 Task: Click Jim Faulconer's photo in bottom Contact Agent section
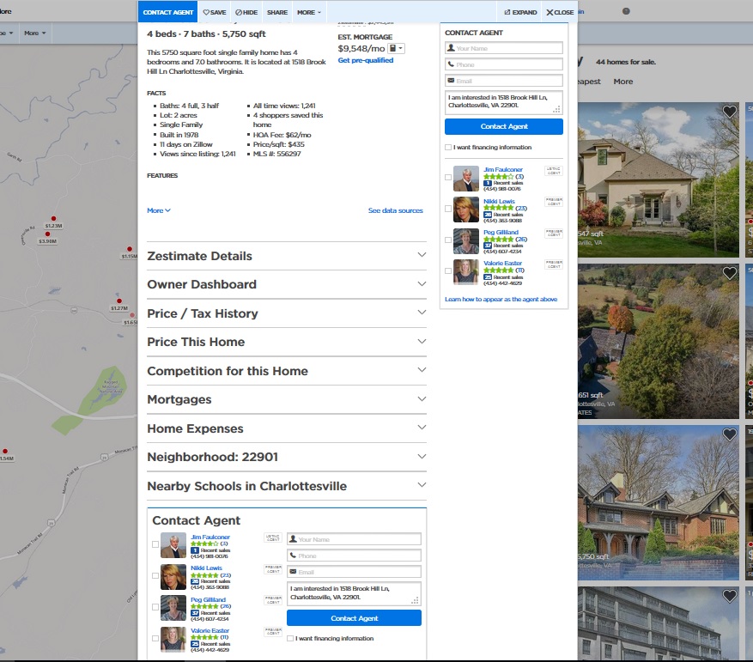173,545
